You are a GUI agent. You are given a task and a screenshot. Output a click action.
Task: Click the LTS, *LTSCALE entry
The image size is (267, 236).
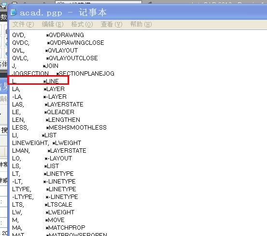pos(42,204)
